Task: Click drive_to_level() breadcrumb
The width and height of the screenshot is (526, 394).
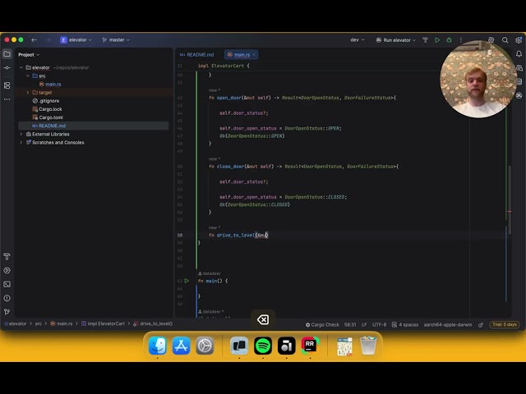Action: click(x=153, y=323)
